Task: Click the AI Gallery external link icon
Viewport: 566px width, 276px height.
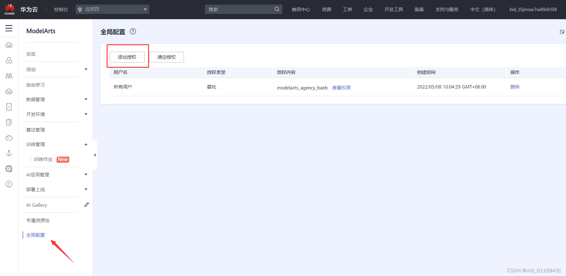Action: coord(87,205)
